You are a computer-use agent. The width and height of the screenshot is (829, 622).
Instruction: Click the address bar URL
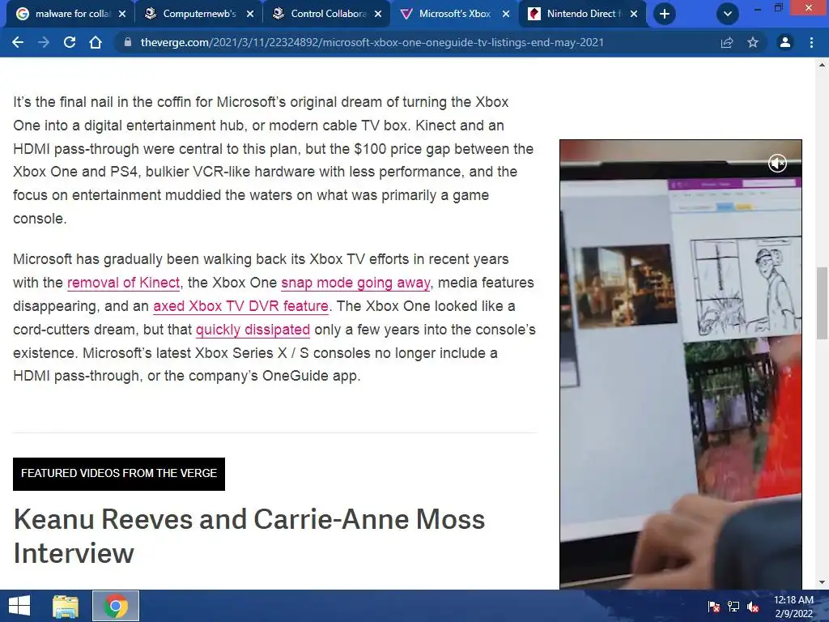[x=372, y=42]
